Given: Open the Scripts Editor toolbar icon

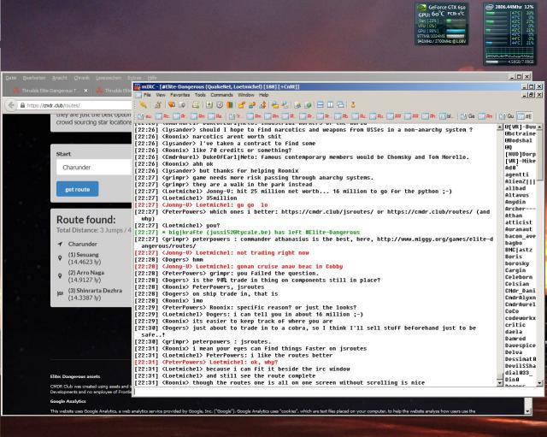Looking at the screenshot, I should (196, 104).
